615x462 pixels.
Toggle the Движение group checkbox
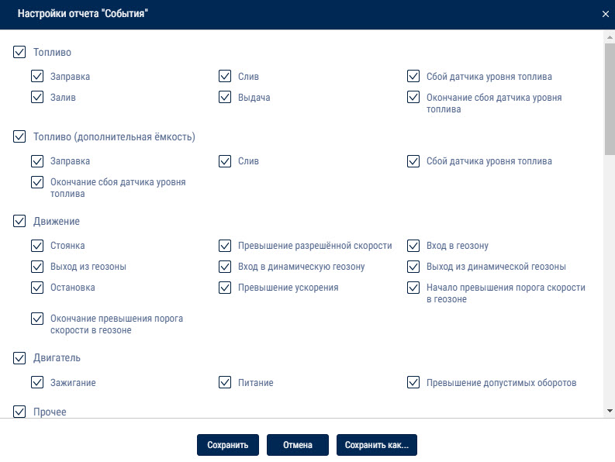tap(19, 221)
